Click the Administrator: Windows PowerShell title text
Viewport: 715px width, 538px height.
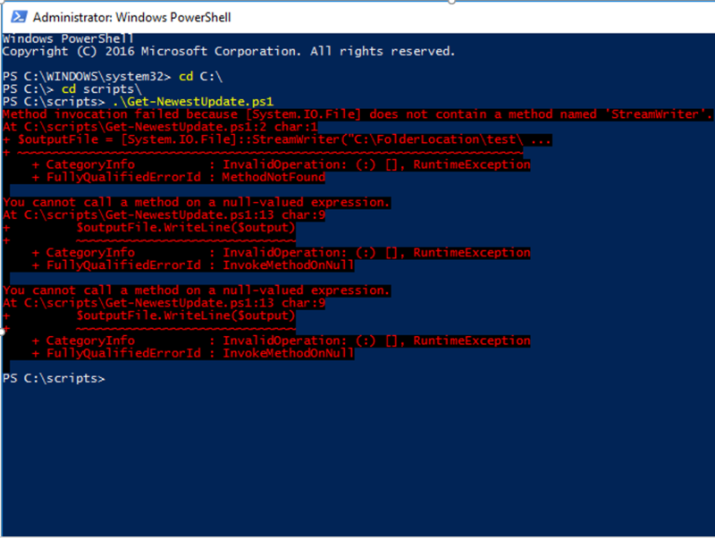coord(131,17)
